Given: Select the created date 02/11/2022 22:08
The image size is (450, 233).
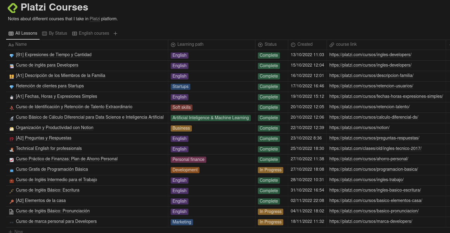Looking at the screenshot, I should tap(307, 201).
